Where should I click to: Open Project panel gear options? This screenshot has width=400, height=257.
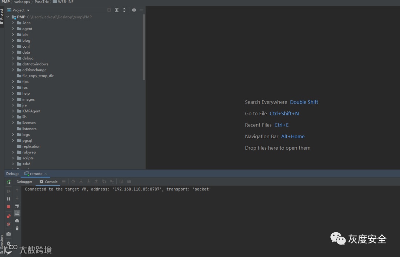tap(134, 10)
